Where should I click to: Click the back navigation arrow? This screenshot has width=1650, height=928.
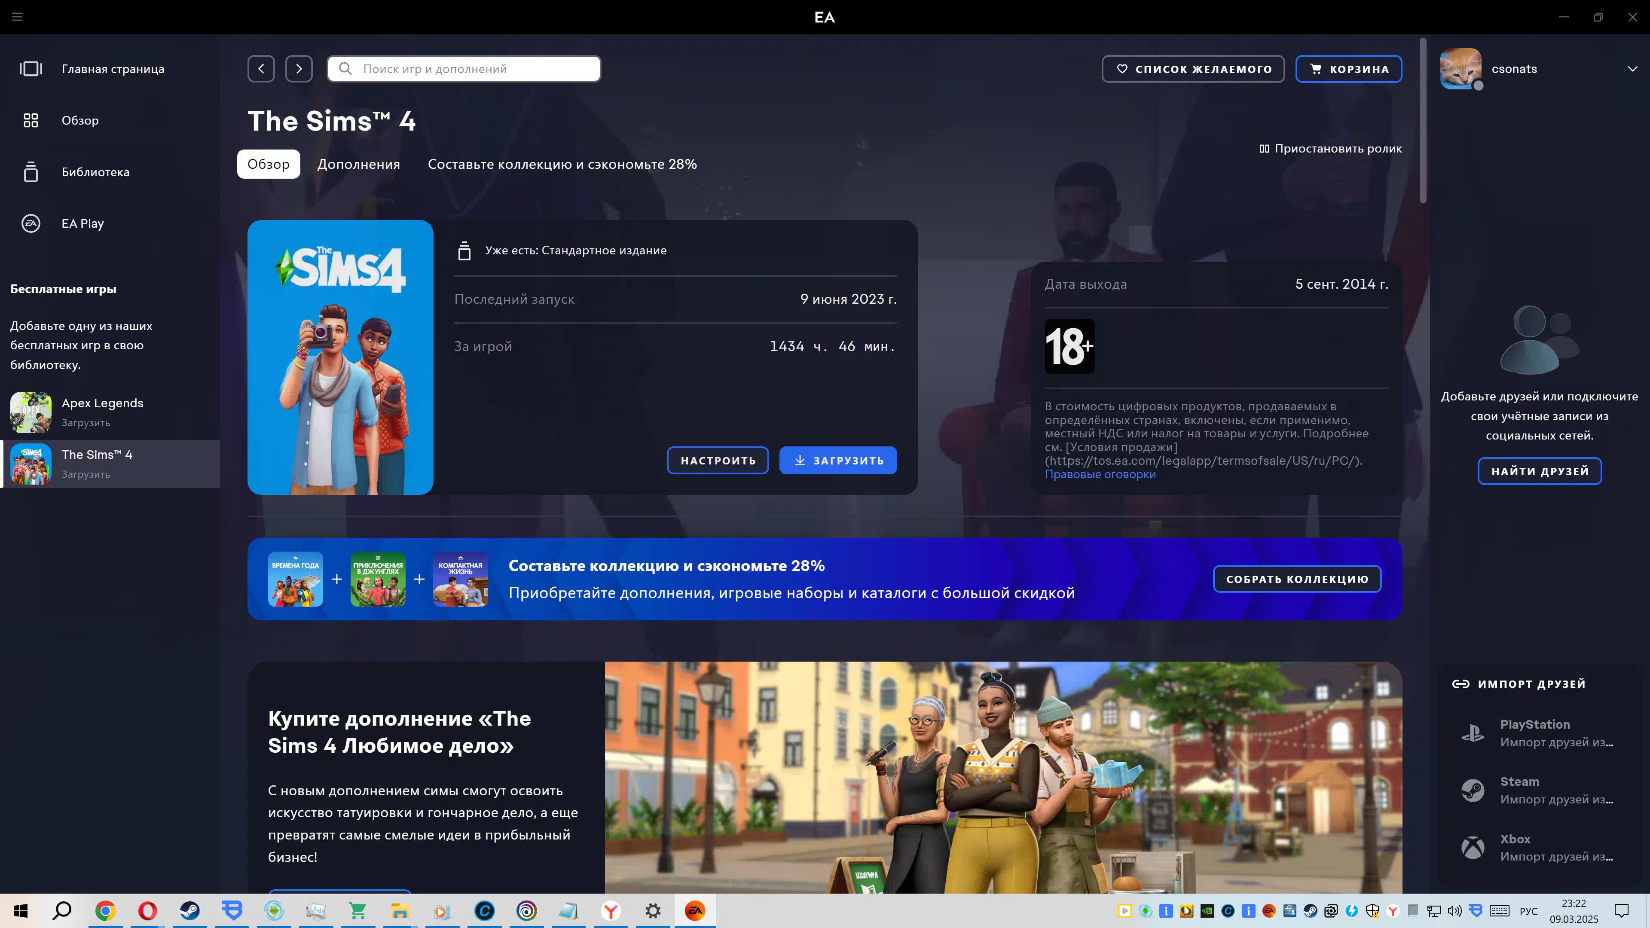click(261, 69)
